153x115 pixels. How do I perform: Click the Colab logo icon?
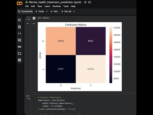tap(19, 4)
